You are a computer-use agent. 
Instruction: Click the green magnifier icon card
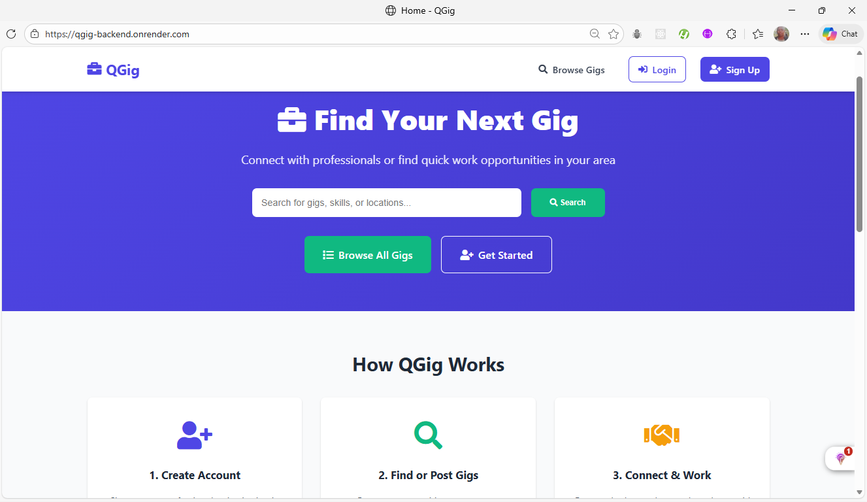[428, 435]
